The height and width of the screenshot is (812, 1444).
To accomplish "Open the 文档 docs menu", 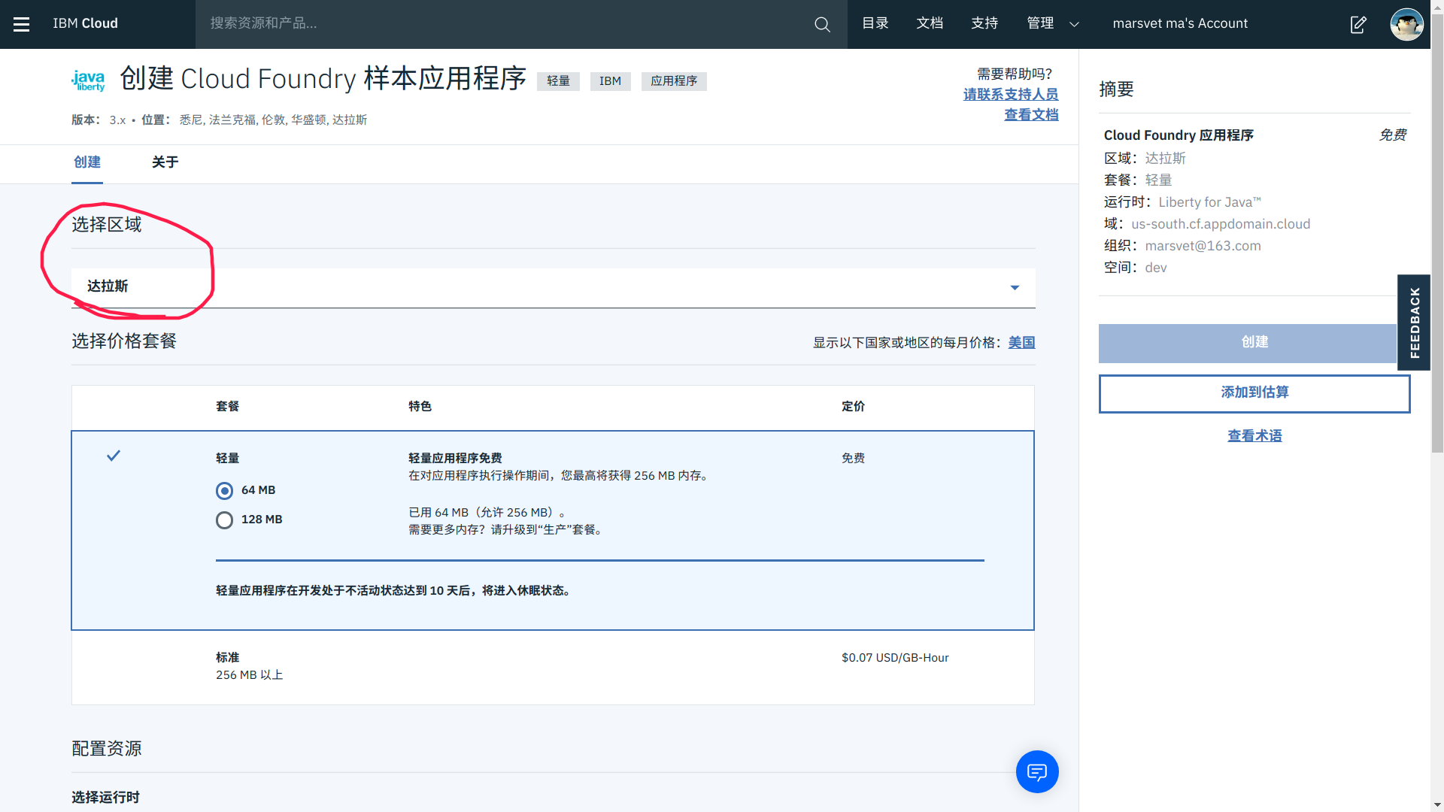I will coord(930,24).
